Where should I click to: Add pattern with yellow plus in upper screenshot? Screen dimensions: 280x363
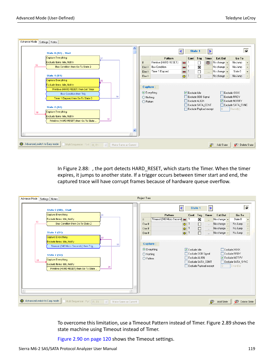point(184,76)
